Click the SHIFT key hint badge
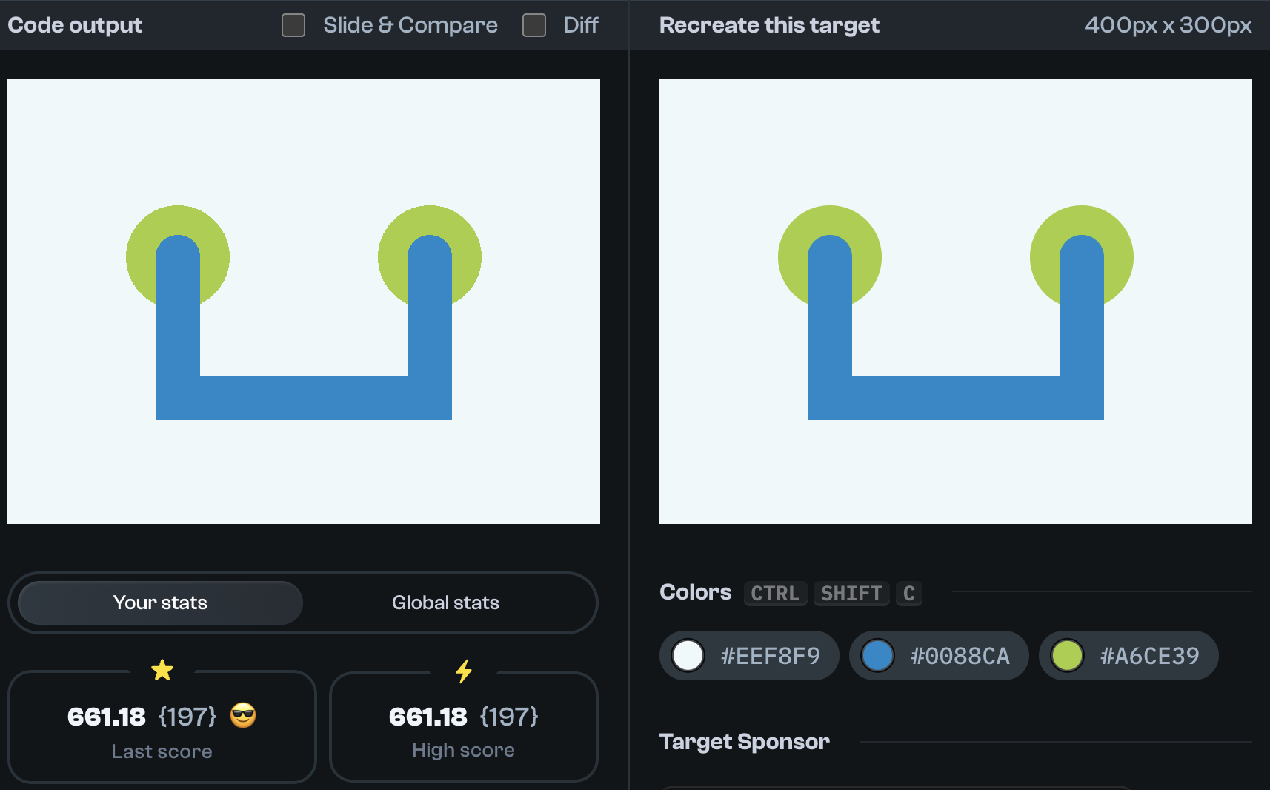Viewport: 1270px width, 790px height. (x=851, y=594)
